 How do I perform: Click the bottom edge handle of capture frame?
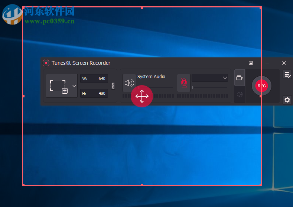click(142, 185)
